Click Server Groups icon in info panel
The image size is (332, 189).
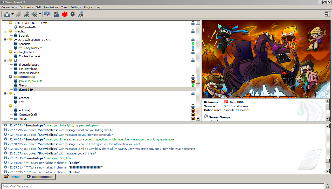click(206, 117)
